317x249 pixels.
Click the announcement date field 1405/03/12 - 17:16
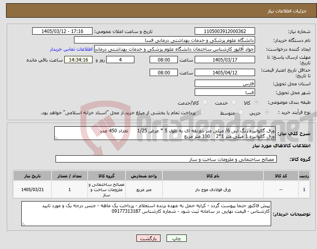[x=62, y=31]
